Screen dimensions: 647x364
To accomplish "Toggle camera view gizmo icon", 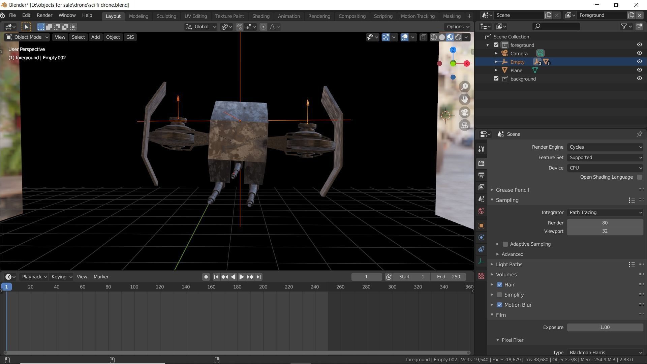I will pos(465,112).
